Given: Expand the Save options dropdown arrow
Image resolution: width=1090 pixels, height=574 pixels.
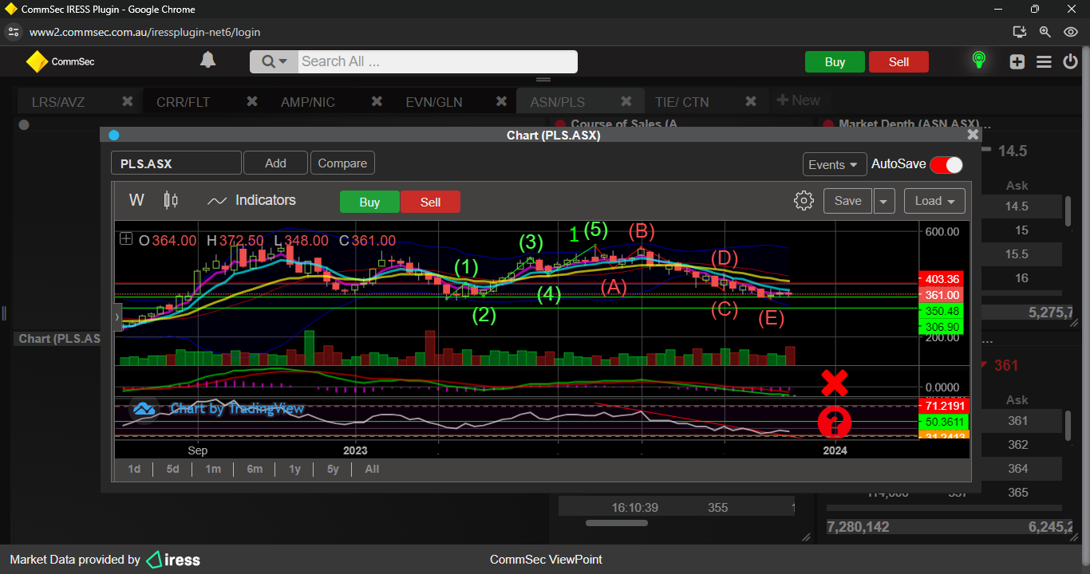Looking at the screenshot, I should point(884,201).
